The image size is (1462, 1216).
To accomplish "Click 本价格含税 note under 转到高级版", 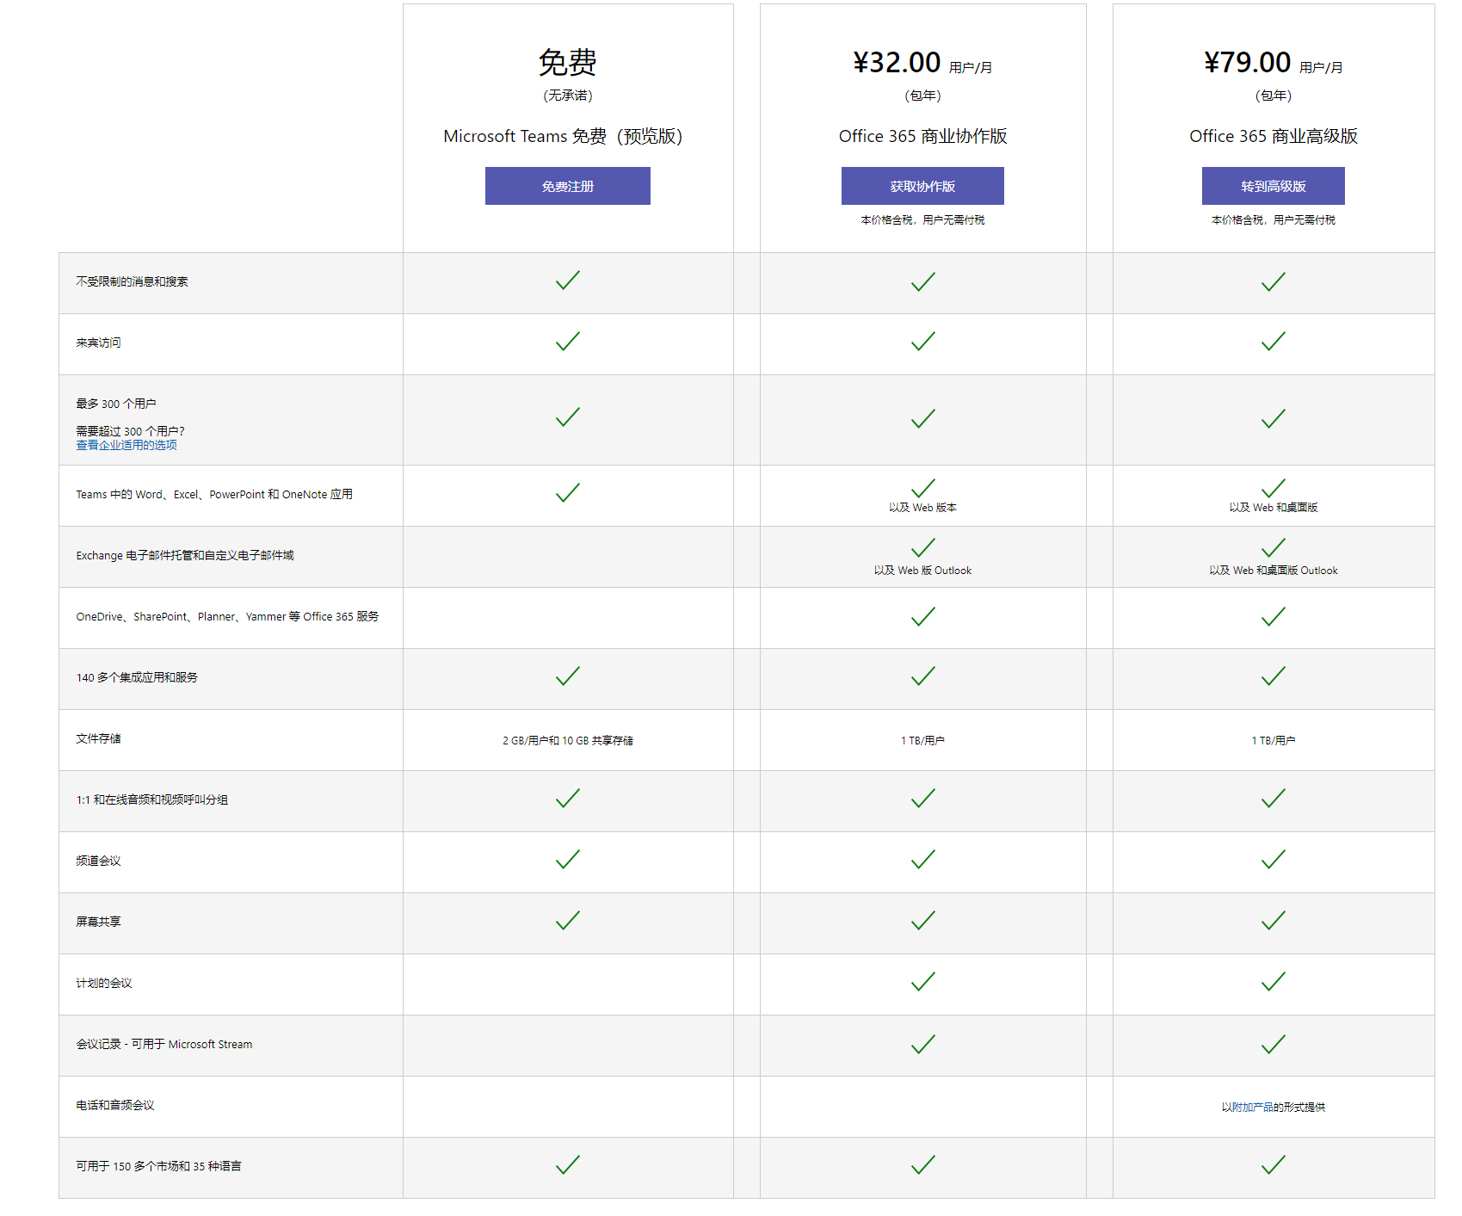I will pyautogui.click(x=1273, y=220).
